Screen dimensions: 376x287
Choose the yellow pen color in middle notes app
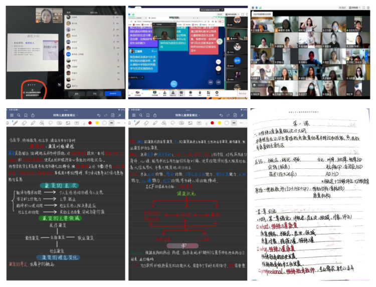coord(219,123)
